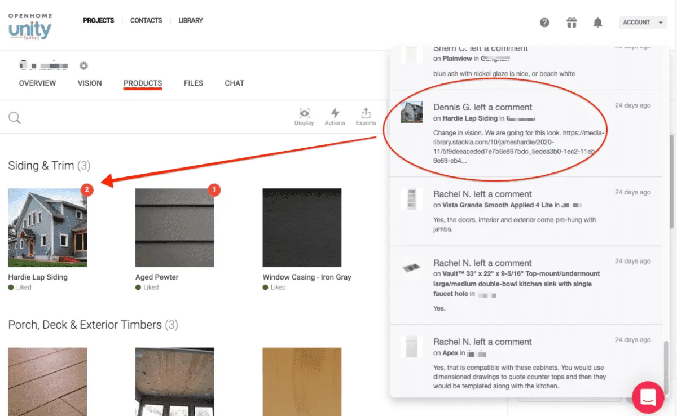Switch to the VISION tab
This screenshot has height=416, width=677.
point(90,83)
